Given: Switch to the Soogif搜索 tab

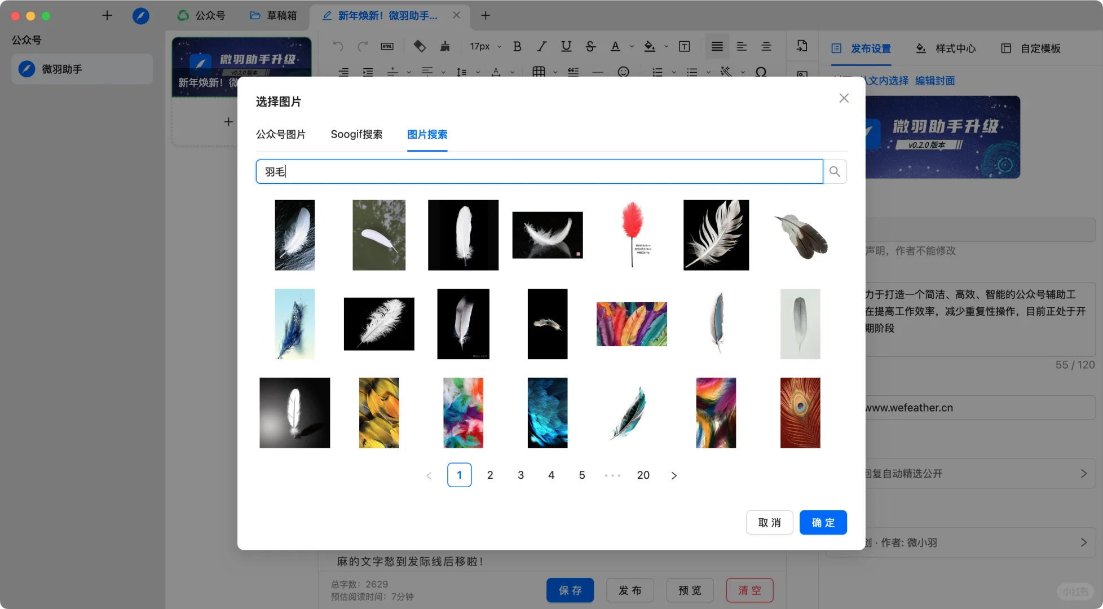Looking at the screenshot, I should click(x=357, y=134).
